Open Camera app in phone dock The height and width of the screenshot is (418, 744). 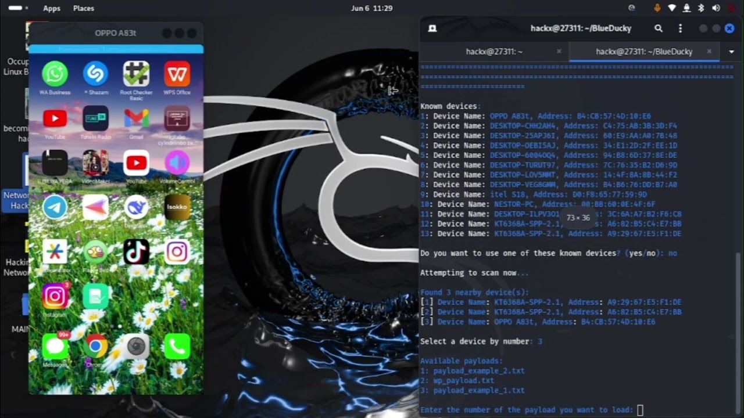[x=137, y=347]
